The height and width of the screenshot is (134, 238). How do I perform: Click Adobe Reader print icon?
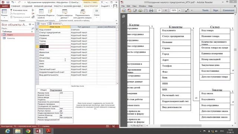click(x=151, y=10)
